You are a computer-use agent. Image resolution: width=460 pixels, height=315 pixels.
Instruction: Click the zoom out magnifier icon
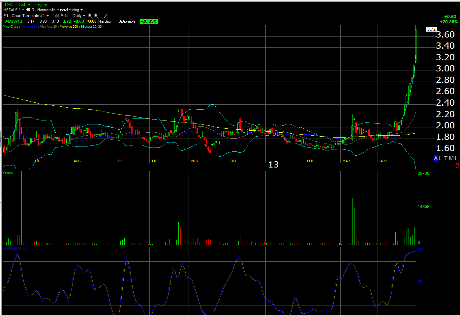96,16
